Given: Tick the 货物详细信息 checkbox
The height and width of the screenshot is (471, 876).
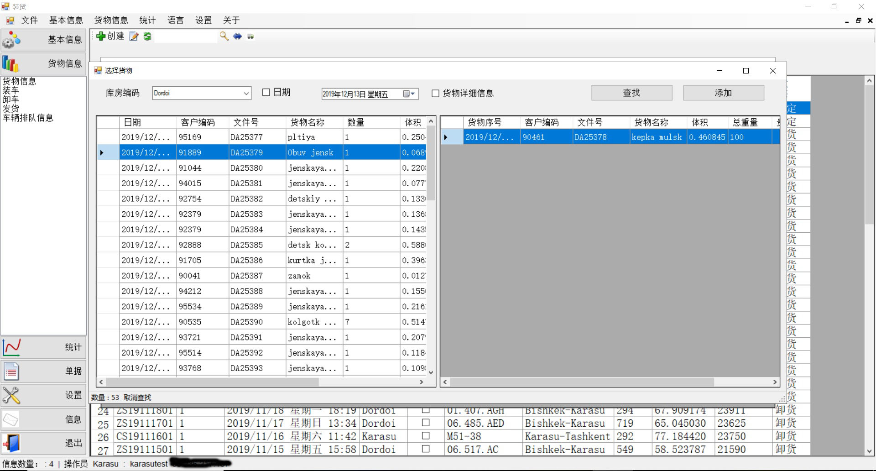Looking at the screenshot, I should [x=436, y=94].
